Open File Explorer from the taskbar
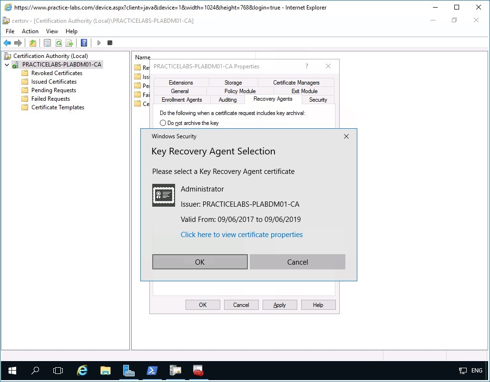This screenshot has width=490, height=382. point(105,371)
